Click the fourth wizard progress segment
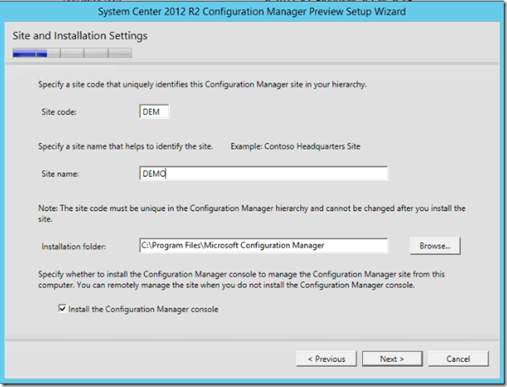Screen dimensions: 507x387 (x=96, y=54)
